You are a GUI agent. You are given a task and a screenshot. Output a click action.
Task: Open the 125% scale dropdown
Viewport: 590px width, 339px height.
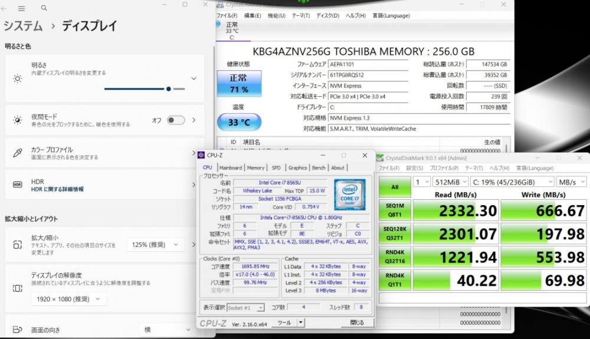(x=155, y=245)
